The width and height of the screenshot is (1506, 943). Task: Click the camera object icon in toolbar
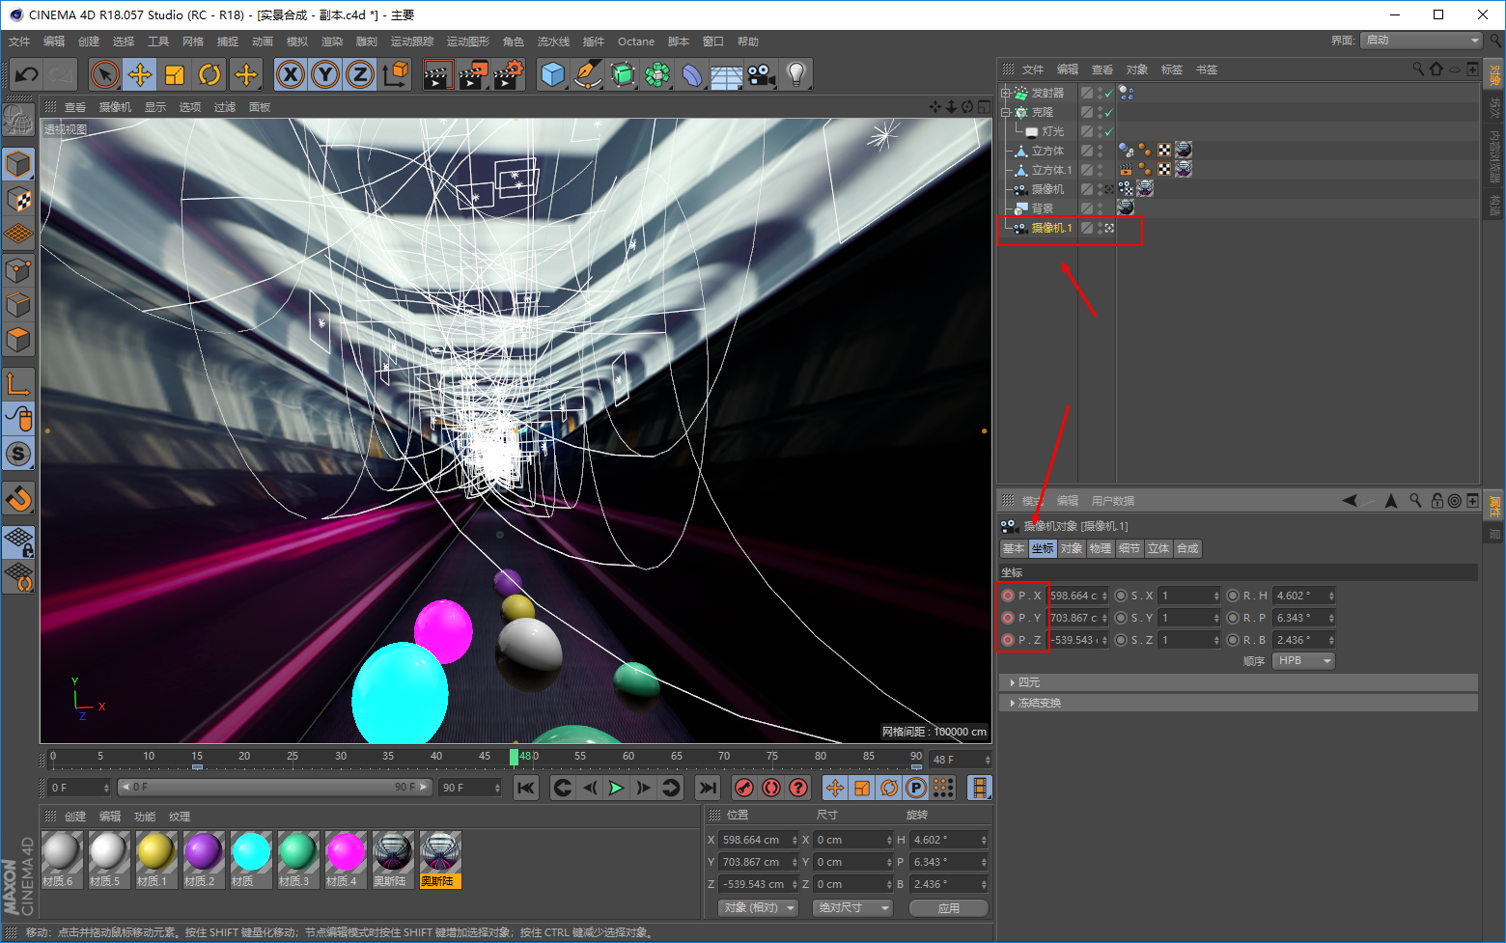click(761, 74)
